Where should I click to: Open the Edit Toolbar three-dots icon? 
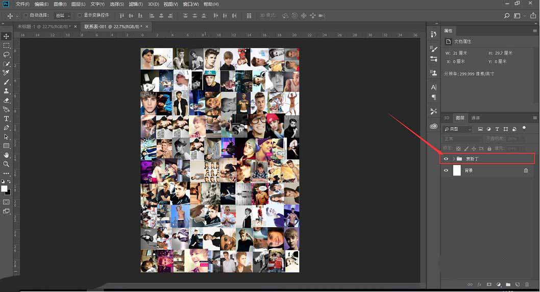click(x=6, y=173)
